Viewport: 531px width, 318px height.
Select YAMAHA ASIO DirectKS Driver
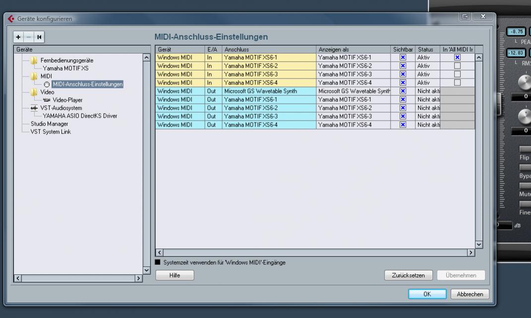coord(80,116)
